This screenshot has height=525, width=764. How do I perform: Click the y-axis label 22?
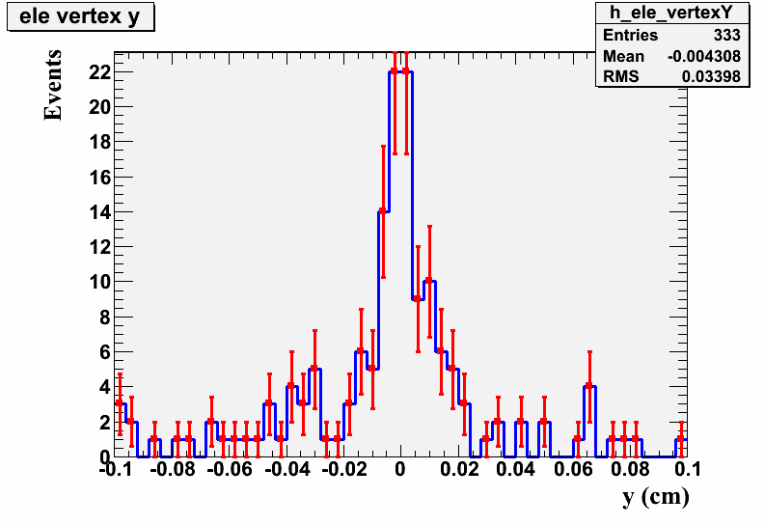[x=99, y=72]
